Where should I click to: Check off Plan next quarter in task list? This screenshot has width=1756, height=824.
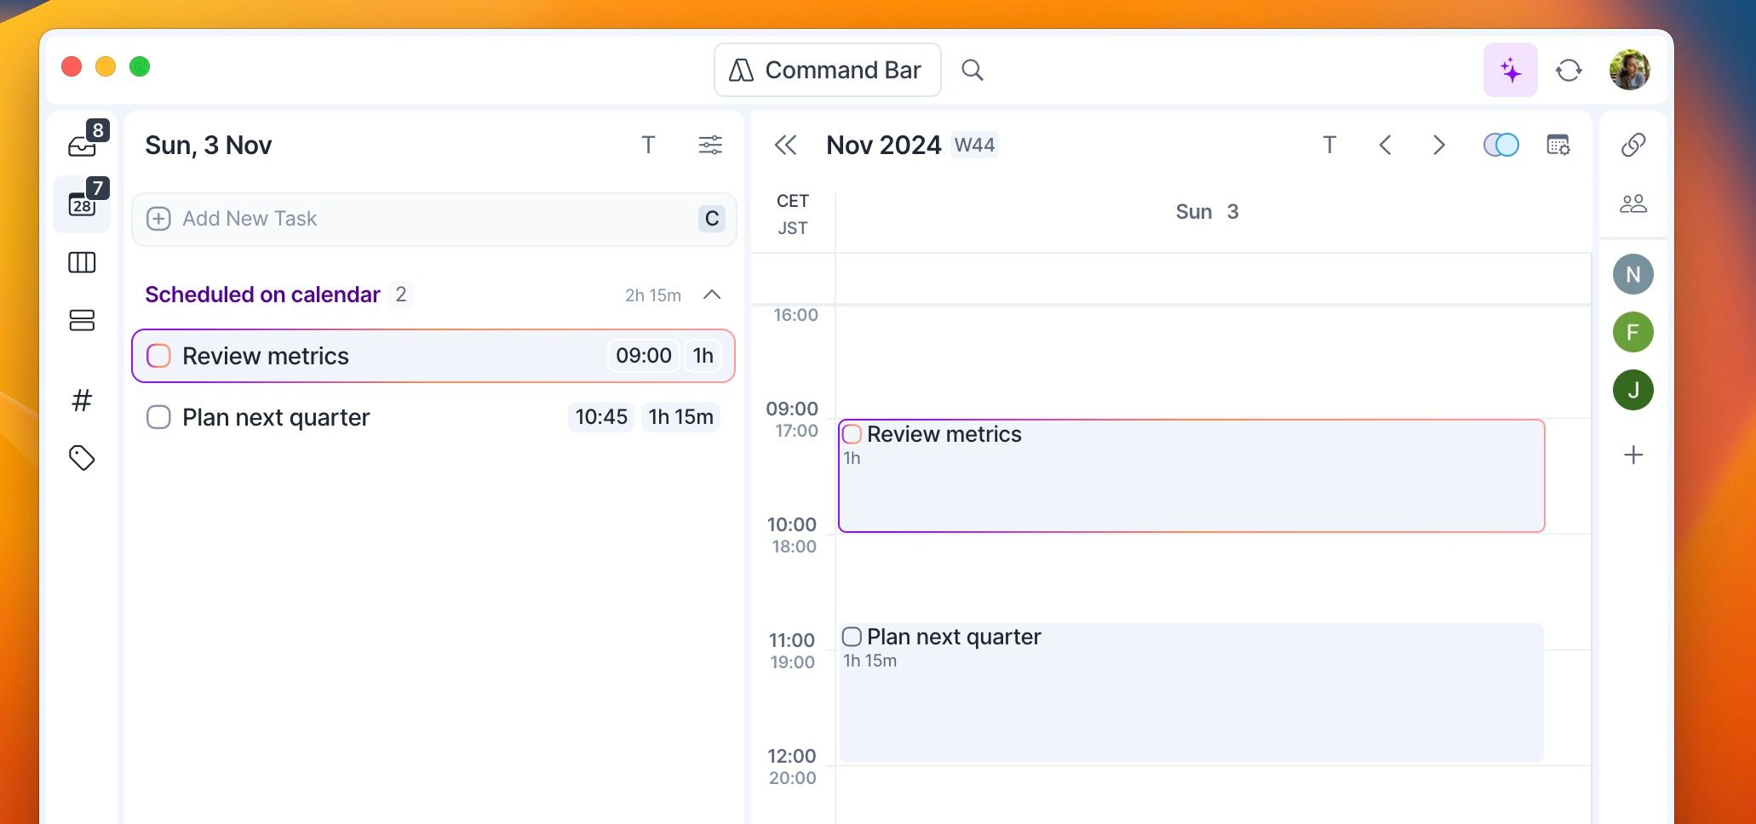pyautogui.click(x=158, y=417)
